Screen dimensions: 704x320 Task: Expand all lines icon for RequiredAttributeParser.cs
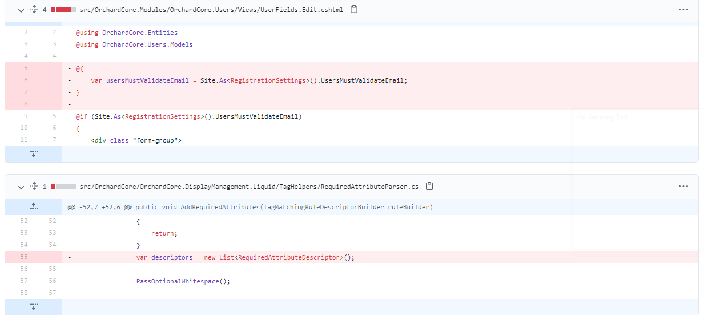[34, 187]
